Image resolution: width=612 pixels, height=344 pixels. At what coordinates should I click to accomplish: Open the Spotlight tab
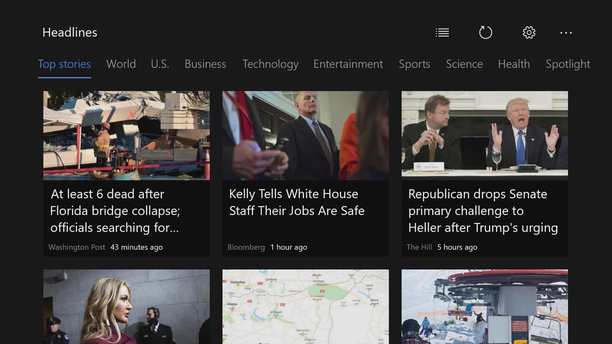point(568,64)
